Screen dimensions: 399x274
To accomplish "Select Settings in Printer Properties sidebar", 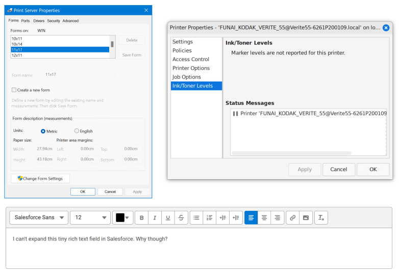I will coord(196,42).
